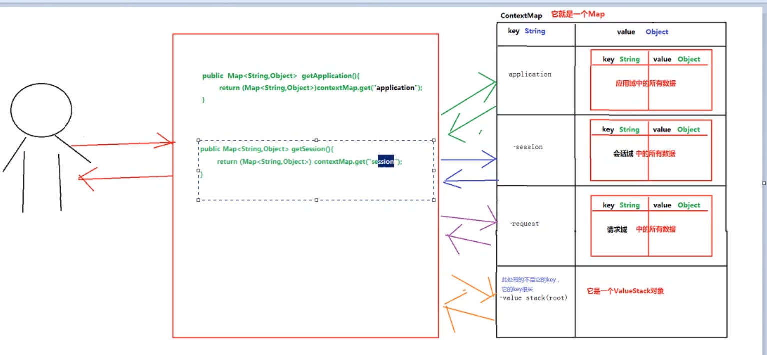
Task: Select the red text 它是一个ValueStack对象
Action: (625, 291)
